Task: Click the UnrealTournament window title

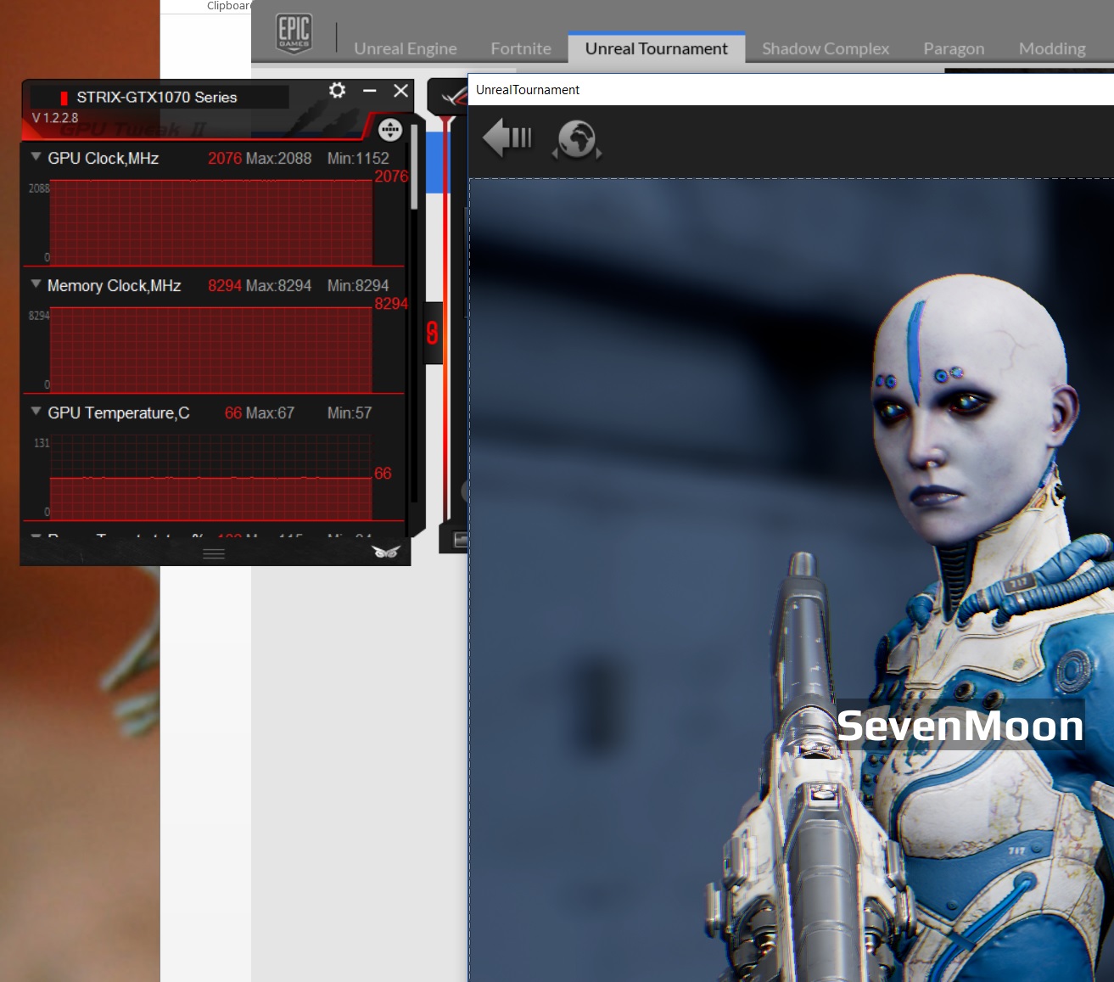Action: (528, 90)
